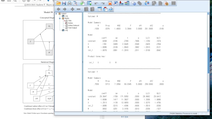Screen dimensions: 212x119
Task: Open a file with the folder icon
Action: (x=58, y=3)
